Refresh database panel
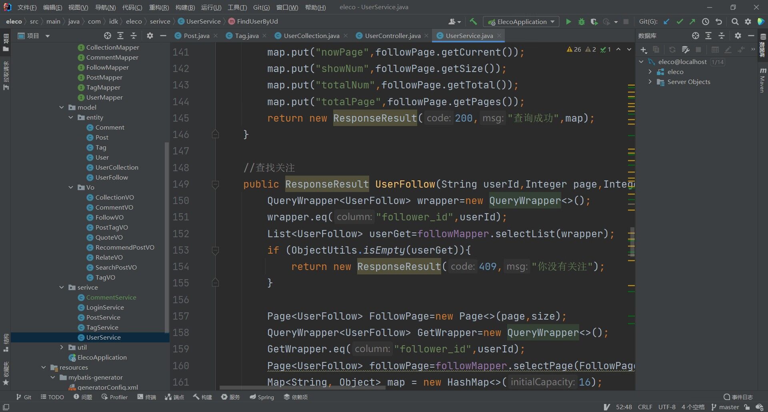768x412 pixels. pyautogui.click(x=672, y=50)
